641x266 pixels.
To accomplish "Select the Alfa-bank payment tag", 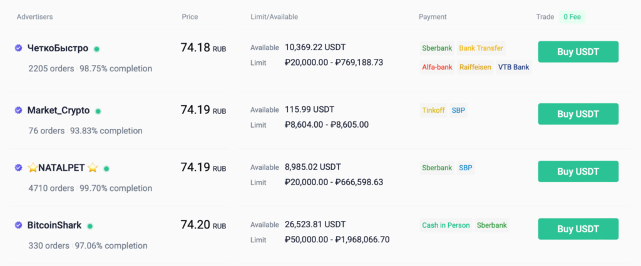I will click(437, 67).
